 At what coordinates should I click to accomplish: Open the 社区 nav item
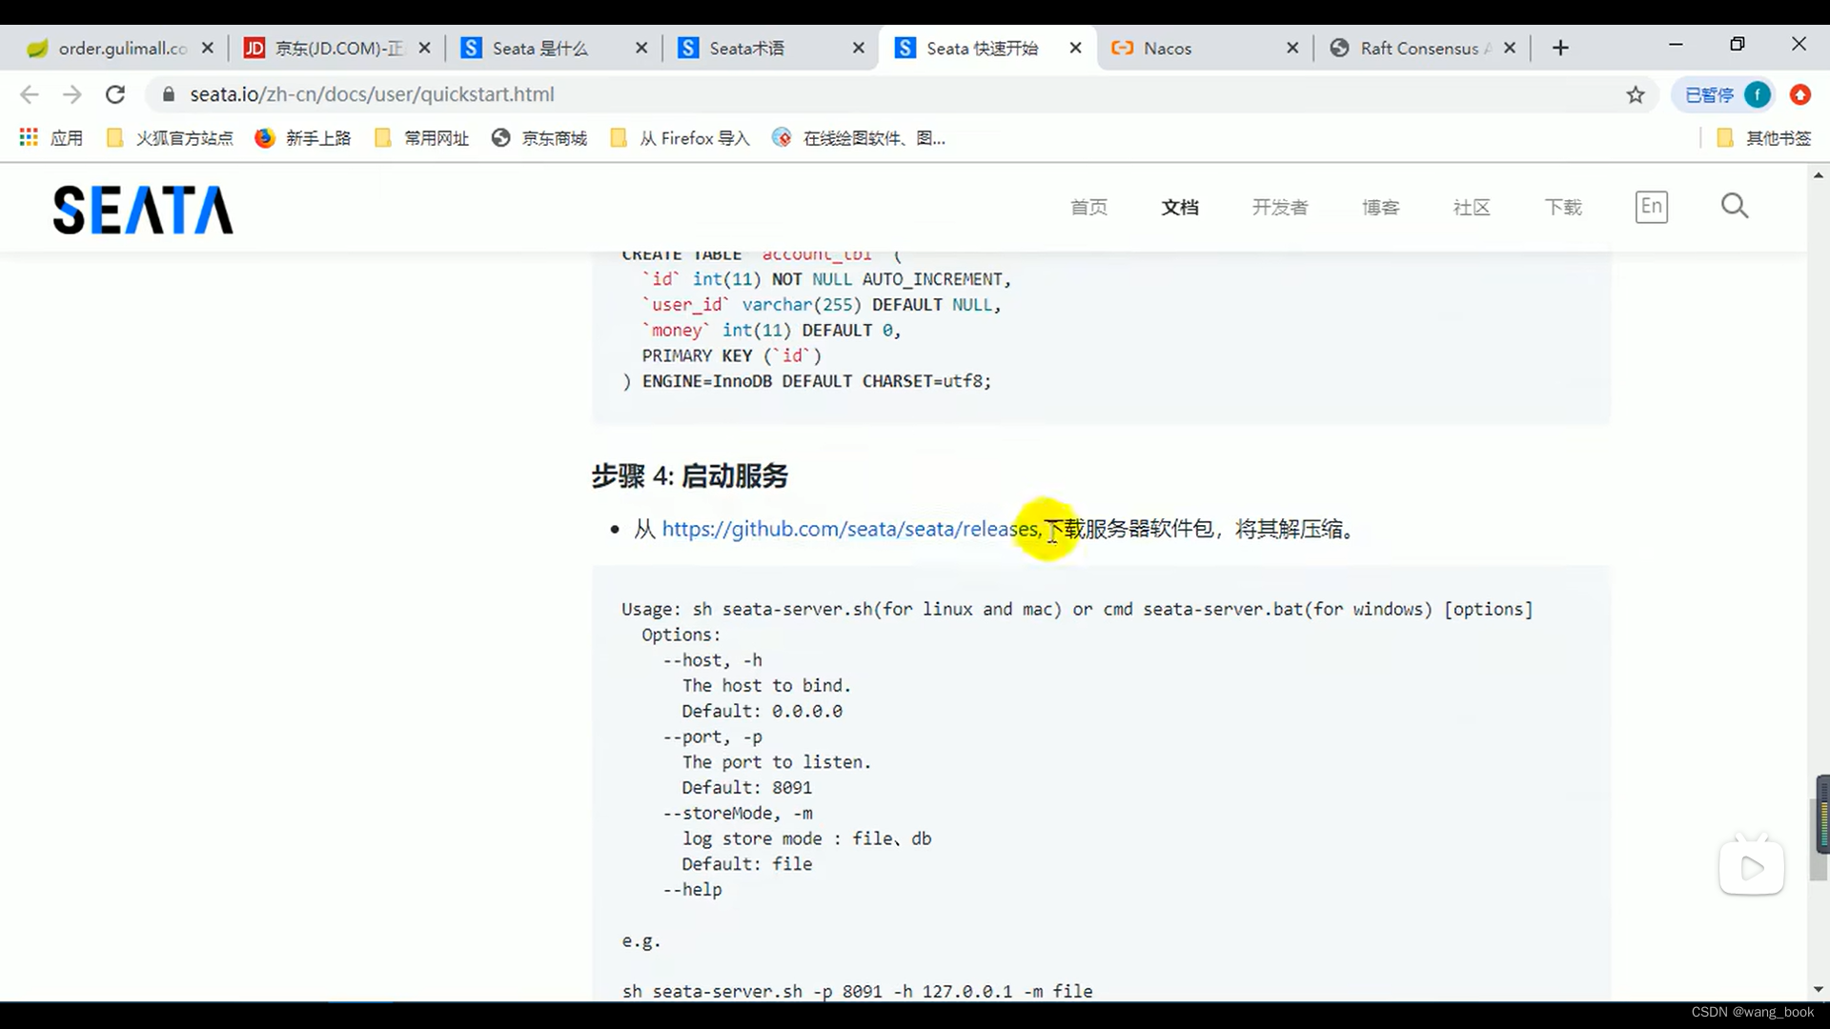(x=1472, y=207)
